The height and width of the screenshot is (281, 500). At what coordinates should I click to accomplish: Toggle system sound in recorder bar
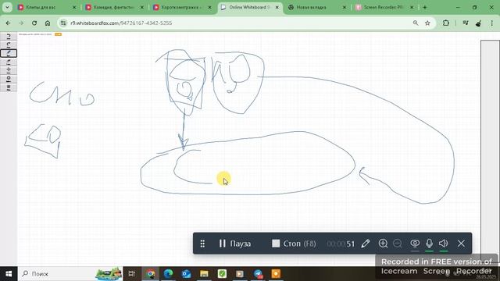pyautogui.click(x=444, y=244)
